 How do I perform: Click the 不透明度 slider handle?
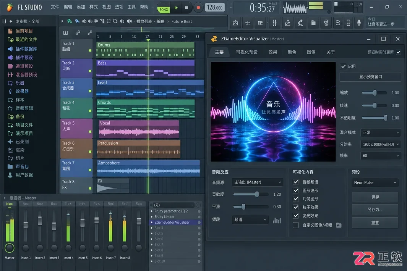pos(386,118)
